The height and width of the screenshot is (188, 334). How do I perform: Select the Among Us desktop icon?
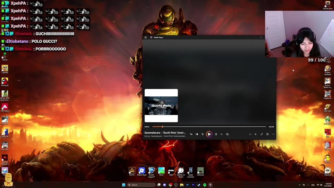pyautogui.click(x=5, y=82)
